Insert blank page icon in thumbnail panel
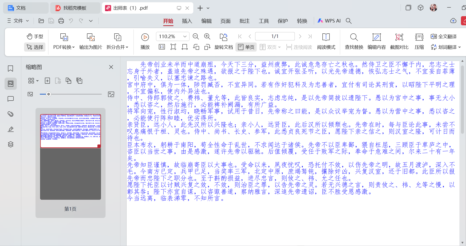This screenshot has height=246, width=466. click(x=47, y=81)
